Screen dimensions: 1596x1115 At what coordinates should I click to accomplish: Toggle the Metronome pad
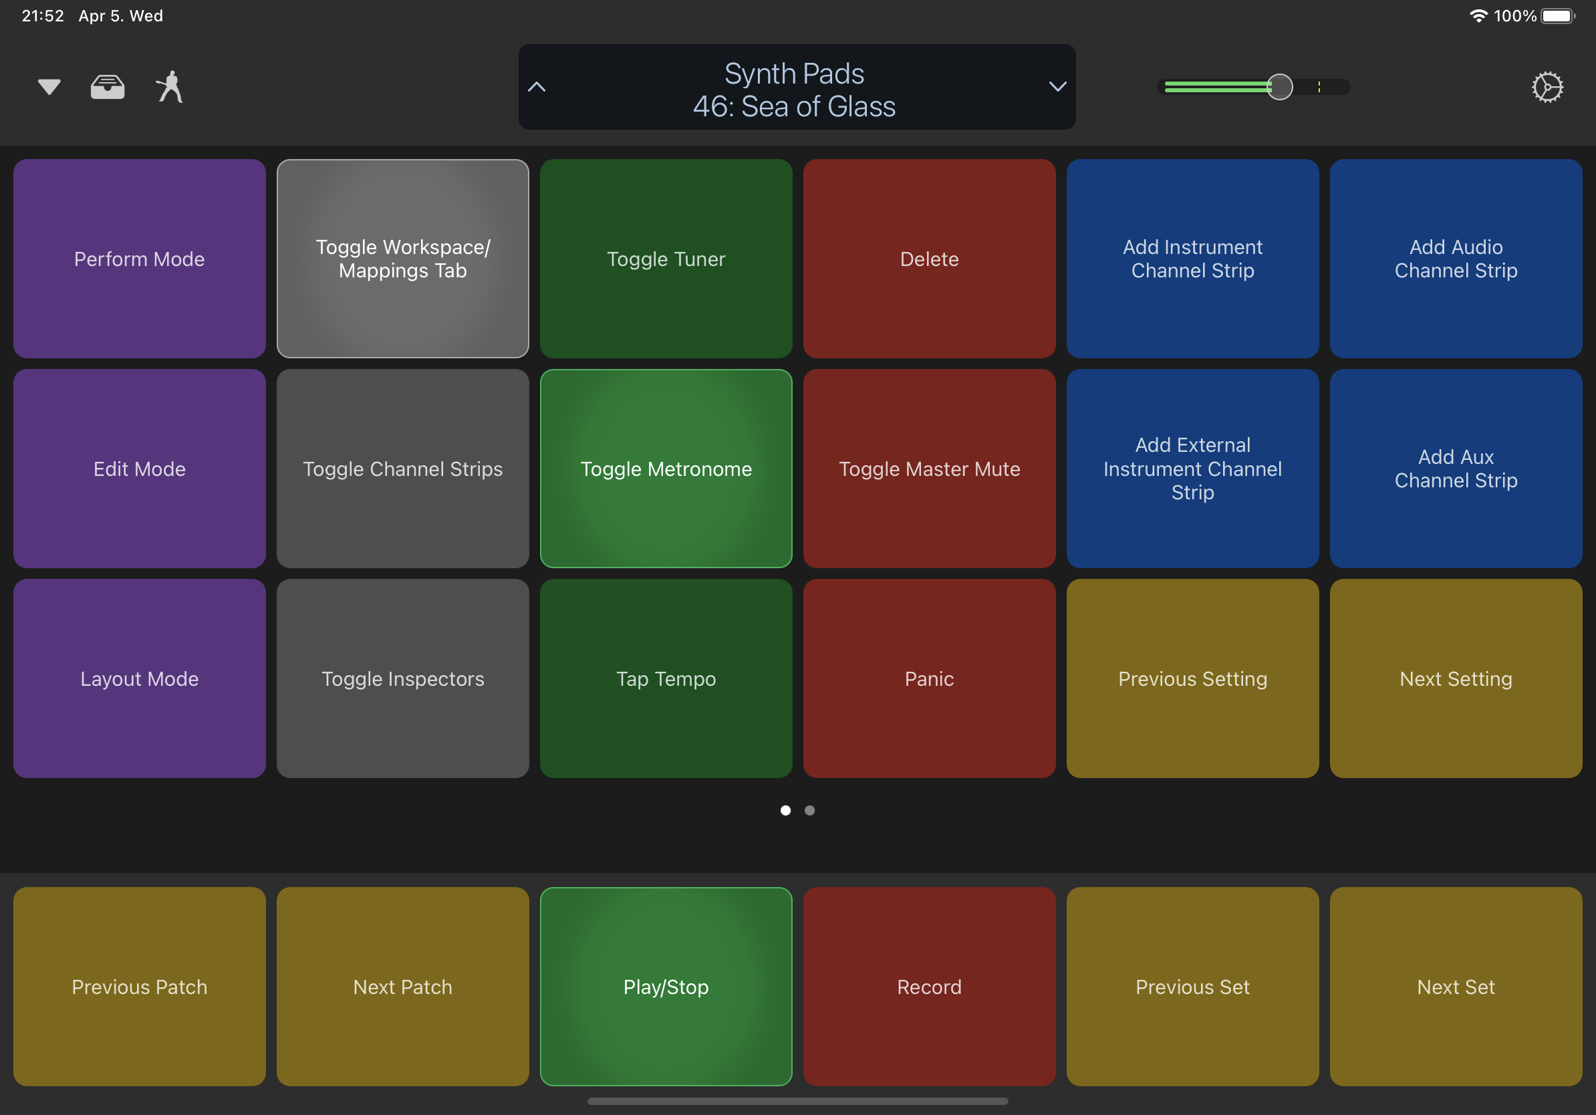pos(665,469)
